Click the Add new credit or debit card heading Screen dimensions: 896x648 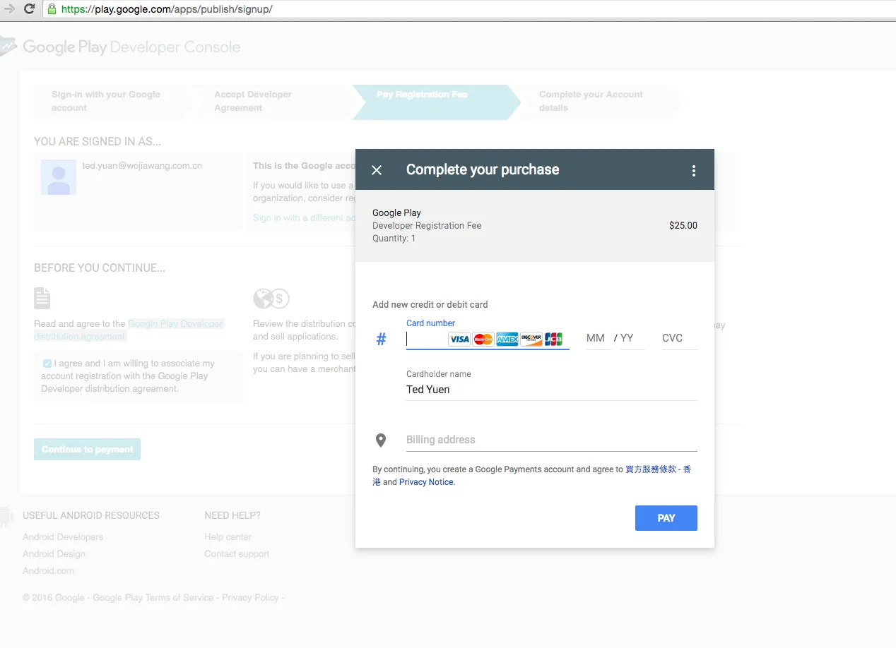point(430,305)
